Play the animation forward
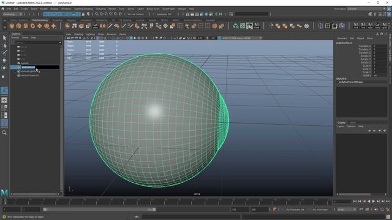 tap(374, 201)
